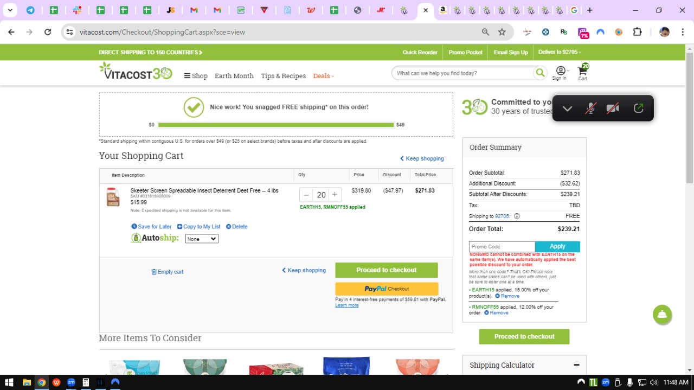The image size is (694, 390).
Task: Click the Promo Code input field
Action: (502, 246)
